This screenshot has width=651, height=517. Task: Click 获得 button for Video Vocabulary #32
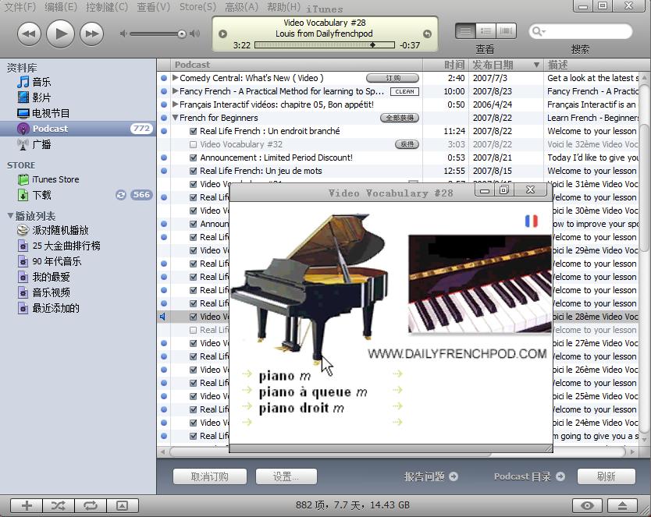pos(407,144)
